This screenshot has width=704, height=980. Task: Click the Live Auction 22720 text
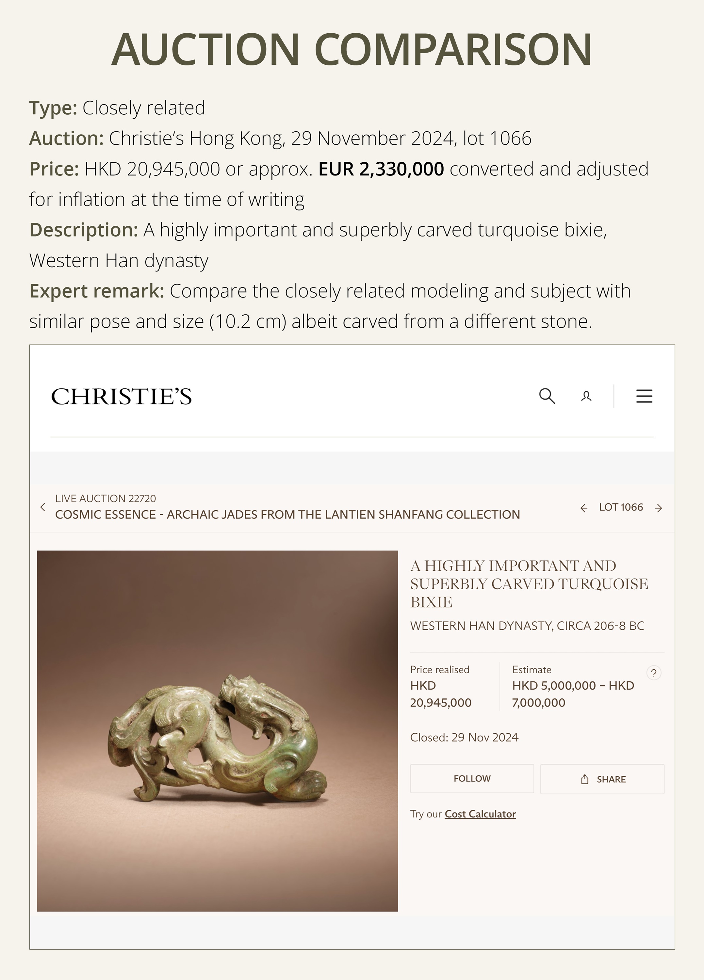(x=106, y=498)
